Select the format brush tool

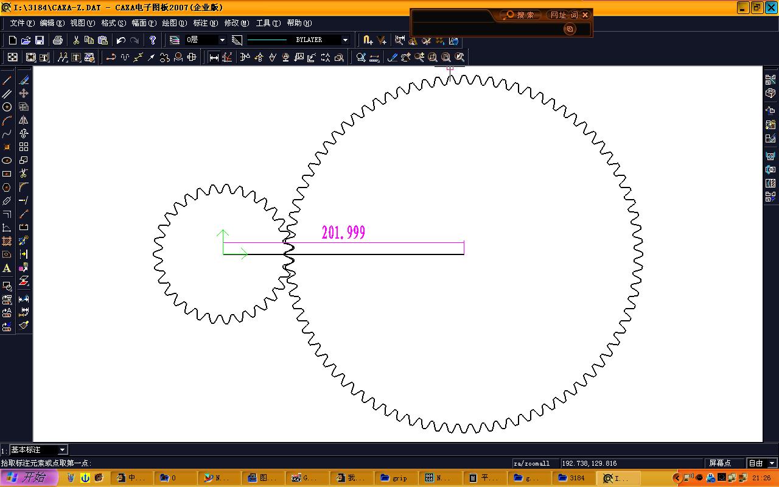point(24,325)
